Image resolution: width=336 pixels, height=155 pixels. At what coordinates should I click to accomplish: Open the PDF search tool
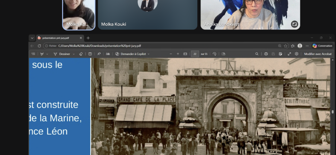click(257, 54)
